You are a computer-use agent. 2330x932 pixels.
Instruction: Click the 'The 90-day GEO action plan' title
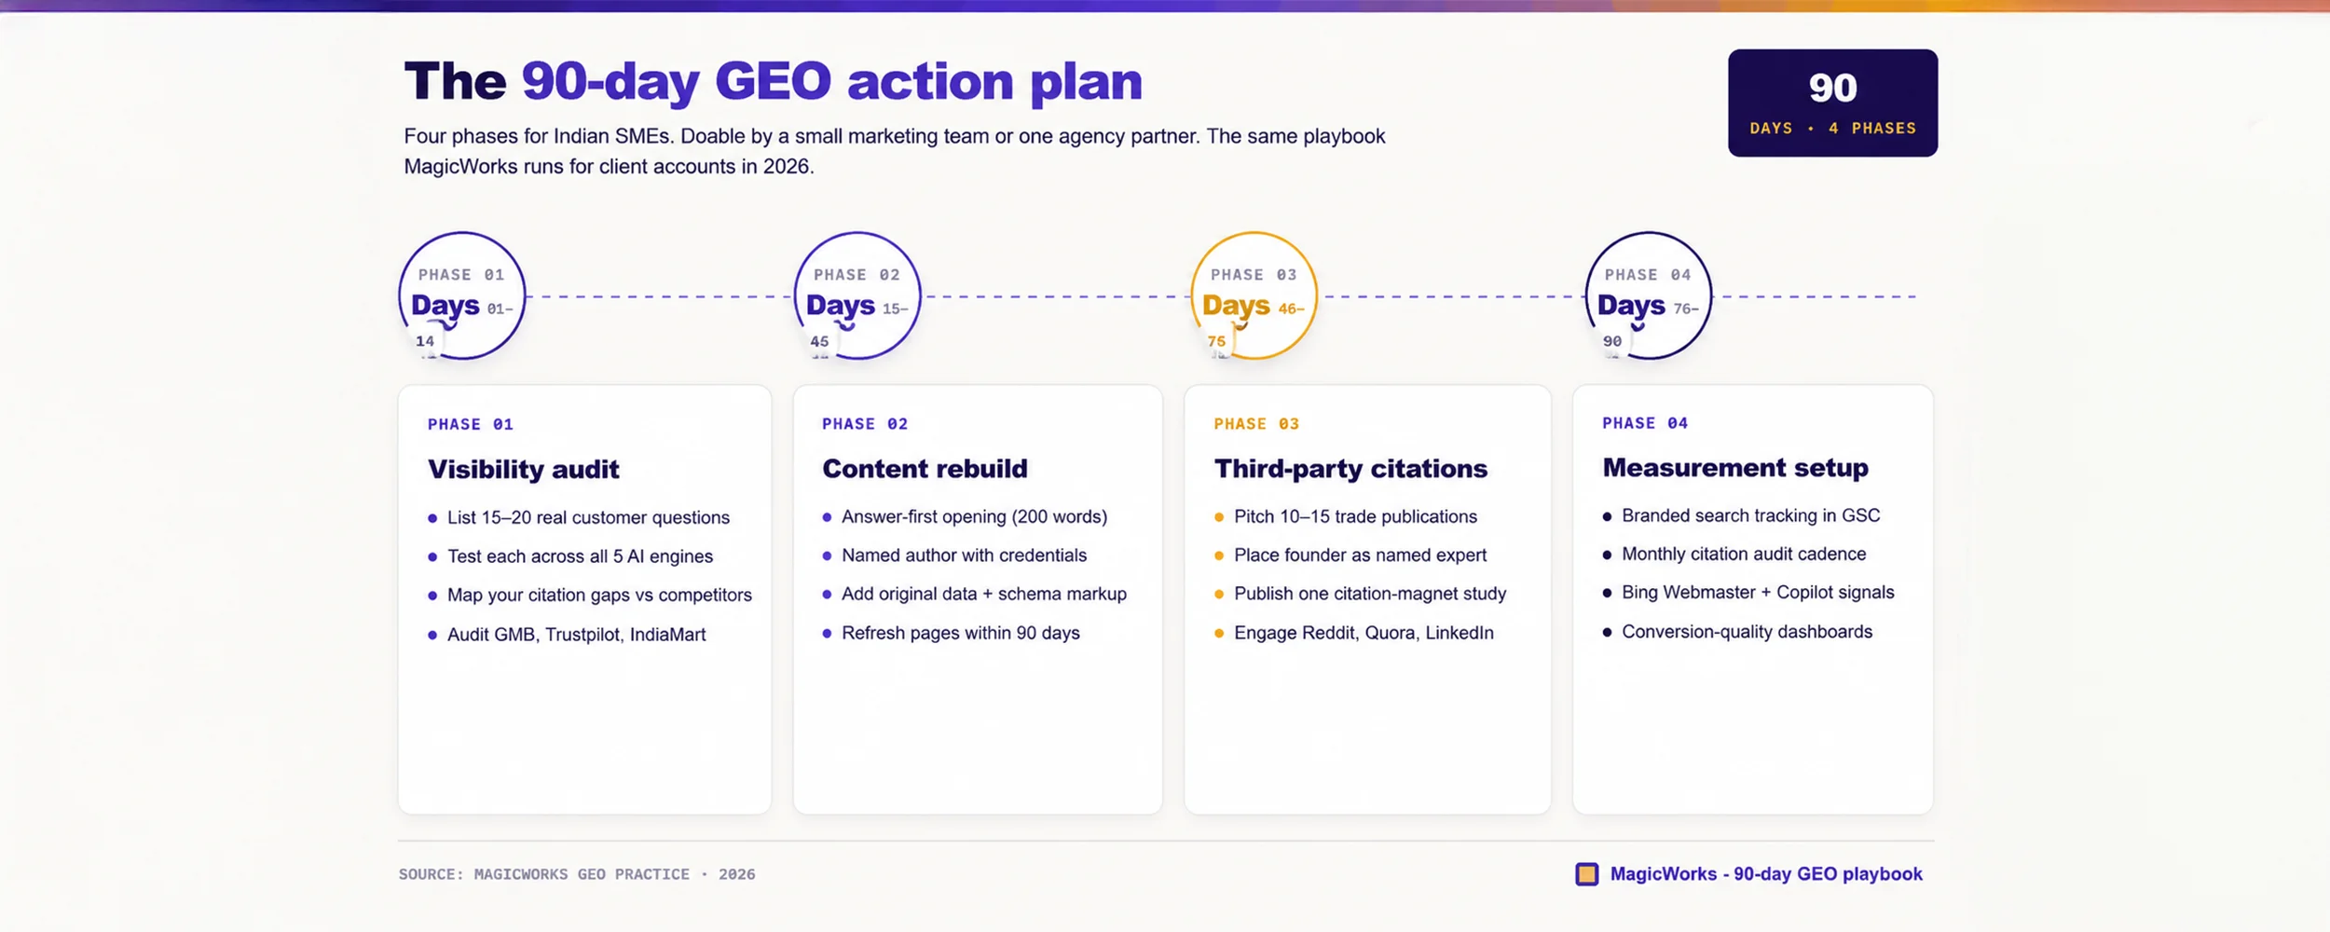pos(773,82)
